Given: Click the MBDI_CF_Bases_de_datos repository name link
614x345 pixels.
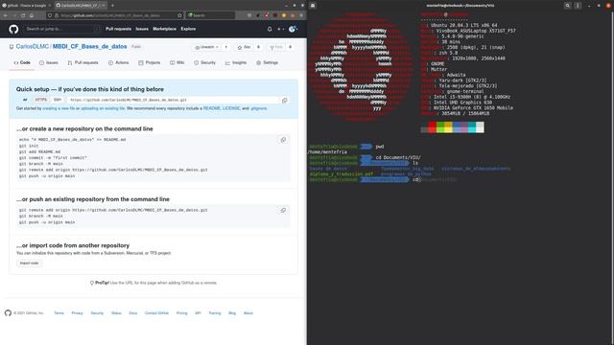Looking at the screenshot, I should (x=89, y=47).
